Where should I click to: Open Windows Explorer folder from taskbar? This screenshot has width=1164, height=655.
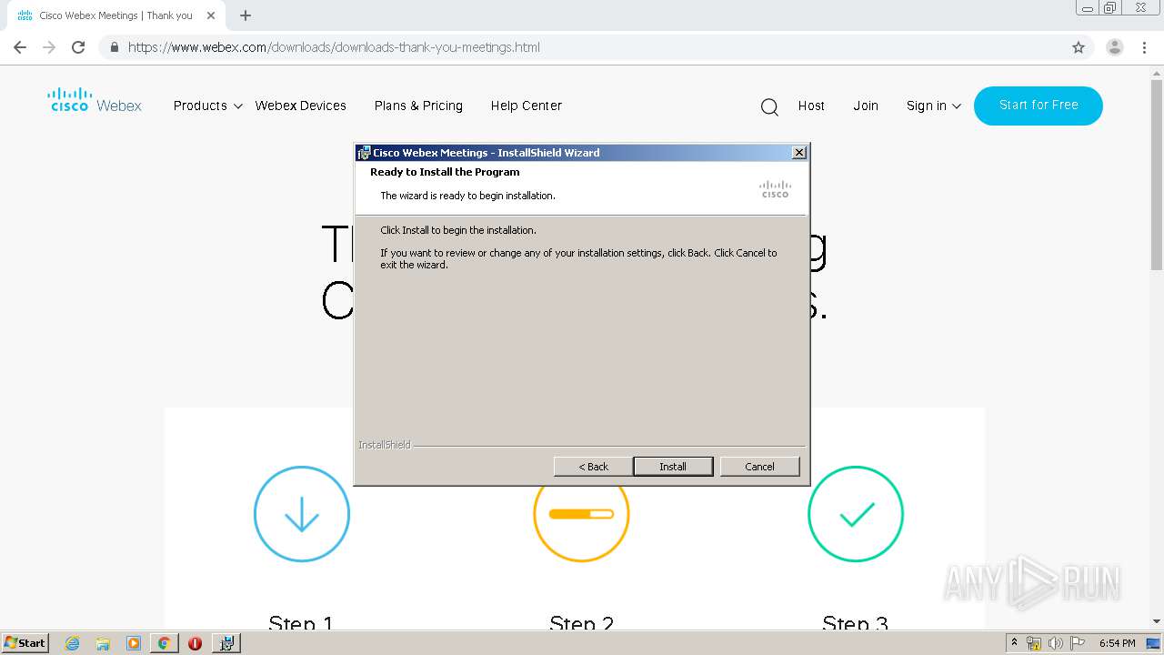pos(103,643)
